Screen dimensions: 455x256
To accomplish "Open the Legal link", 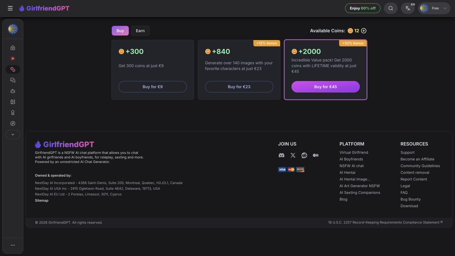I will 405,186.
